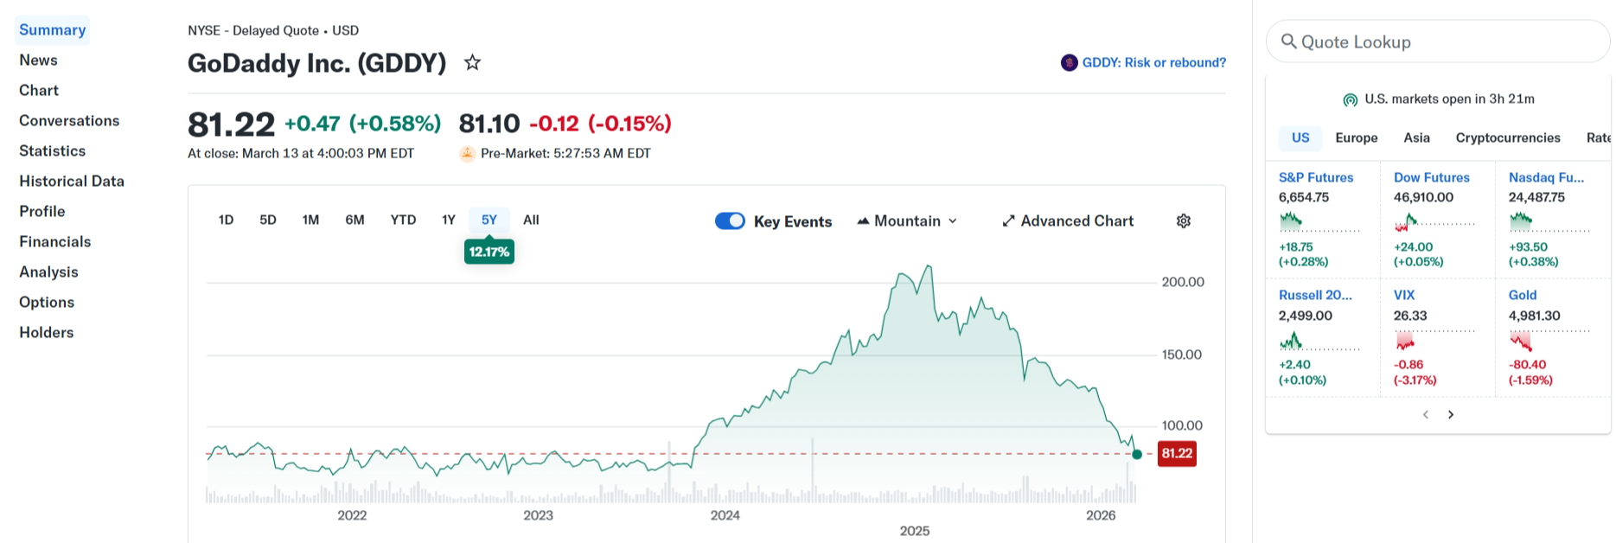Open the Mountain chart type dropdown

(907, 221)
